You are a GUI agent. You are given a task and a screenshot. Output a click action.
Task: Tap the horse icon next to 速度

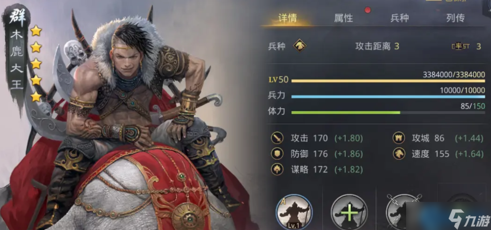(x=399, y=154)
